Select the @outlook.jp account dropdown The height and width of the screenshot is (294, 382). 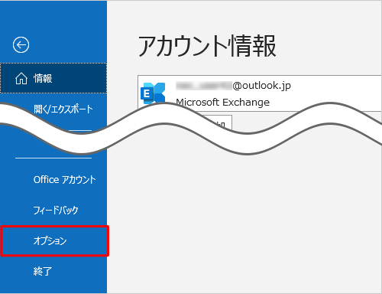(260, 93)
